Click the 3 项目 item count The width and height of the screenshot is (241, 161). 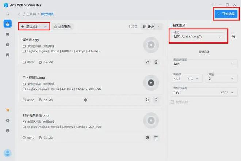pos(133,27)
